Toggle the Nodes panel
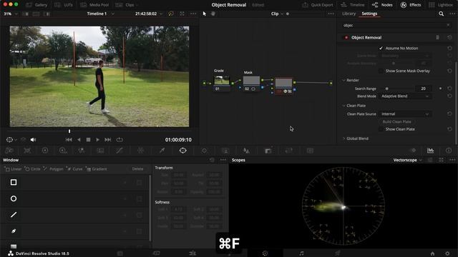Image resolution: width=458 pixels, height=257 pixels. click(382, 5)
